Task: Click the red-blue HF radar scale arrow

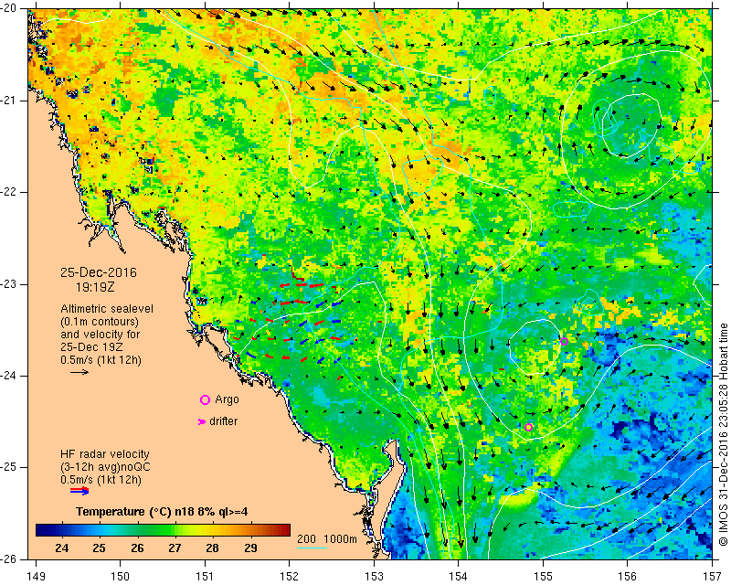Action: tap(79, 491)
